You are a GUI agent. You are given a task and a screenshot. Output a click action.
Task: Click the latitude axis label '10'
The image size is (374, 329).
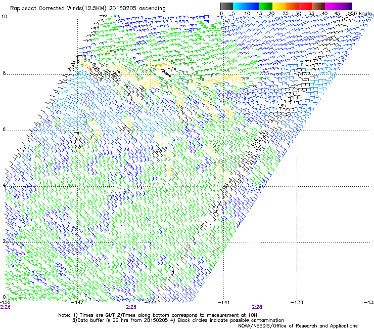[5, 17]
